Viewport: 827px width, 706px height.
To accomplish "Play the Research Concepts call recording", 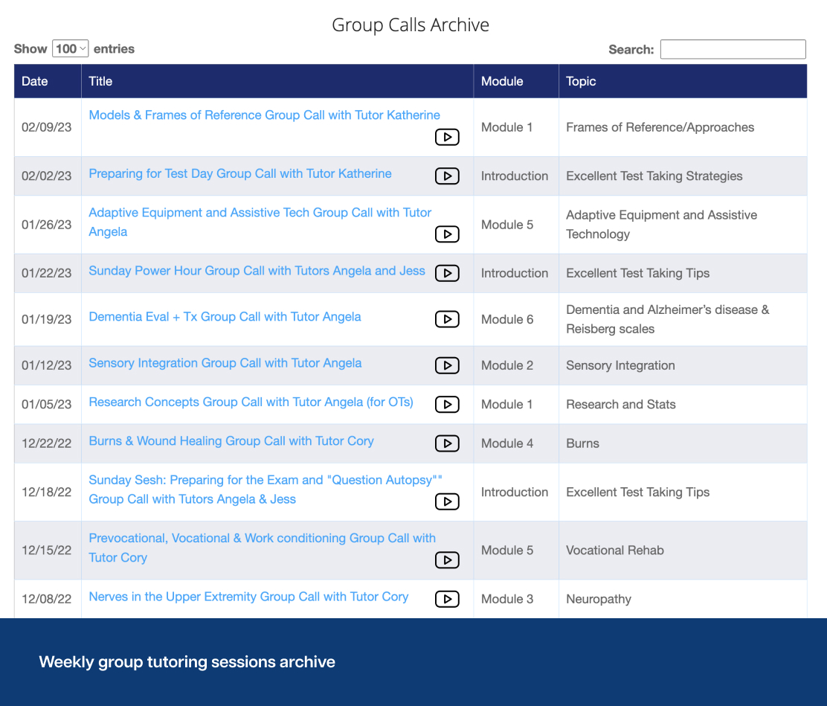I will tap(447, 404).
